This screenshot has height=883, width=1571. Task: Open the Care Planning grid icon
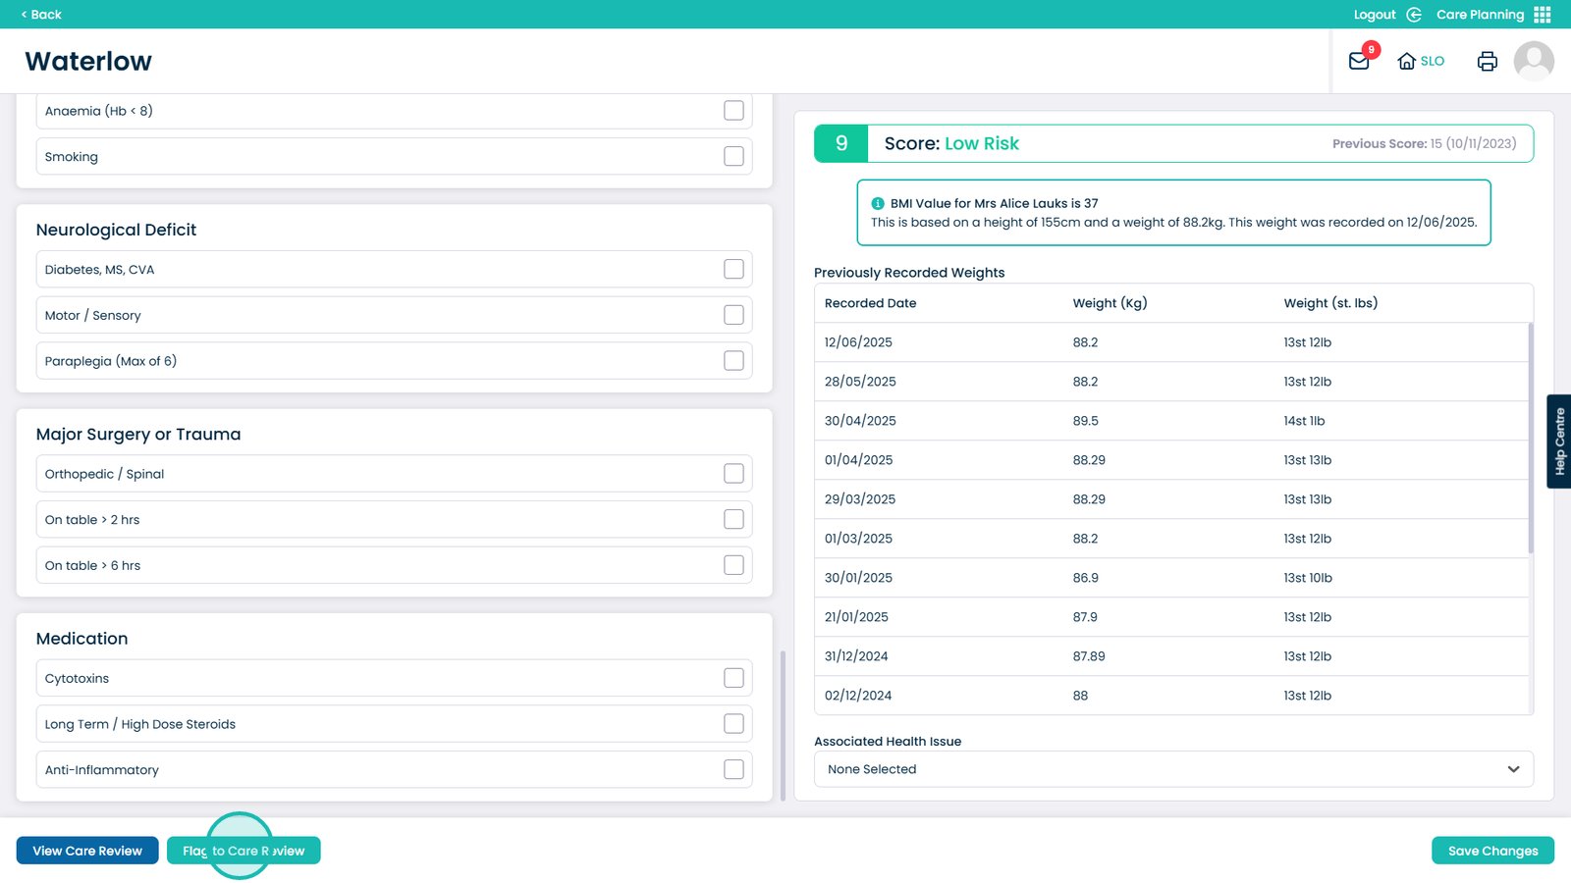coord(1543,15)
